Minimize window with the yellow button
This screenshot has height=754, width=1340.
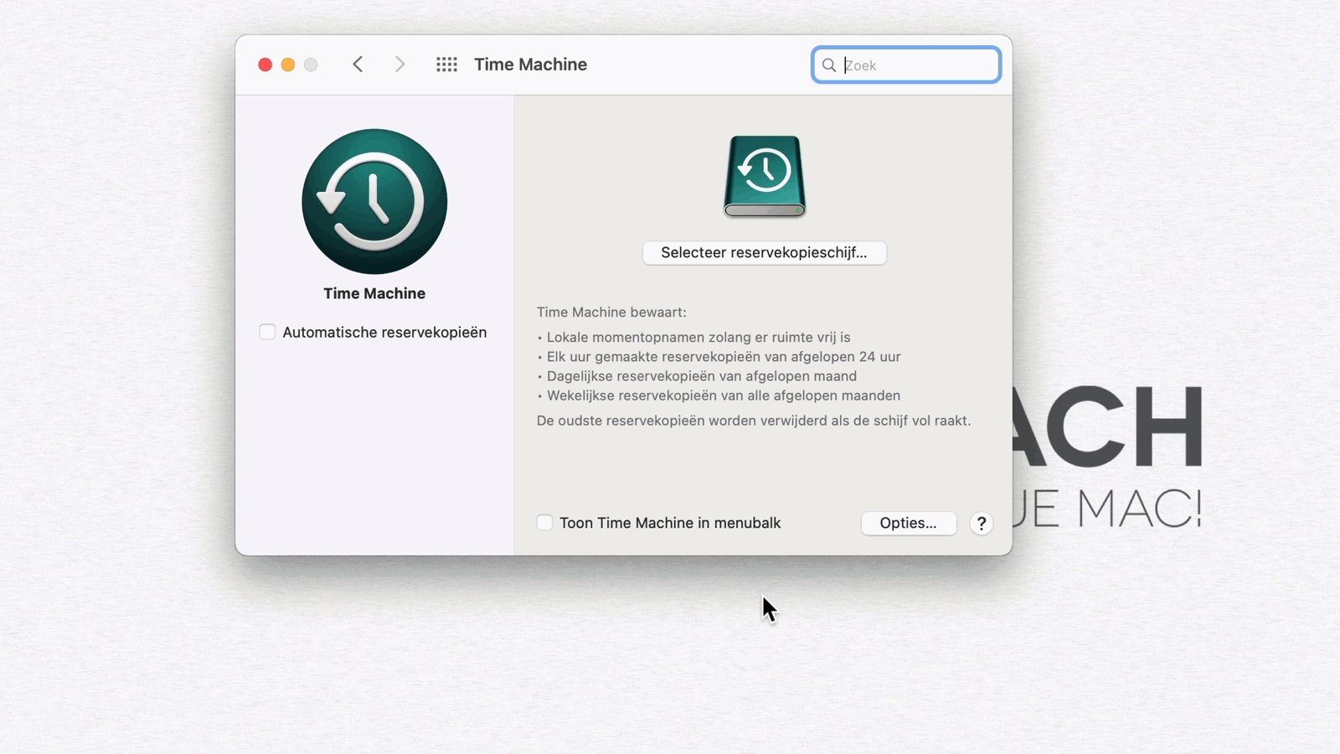288,65
